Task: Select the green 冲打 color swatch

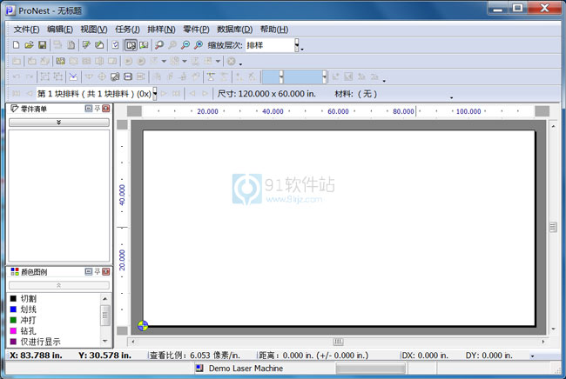Action: (13, 320)
